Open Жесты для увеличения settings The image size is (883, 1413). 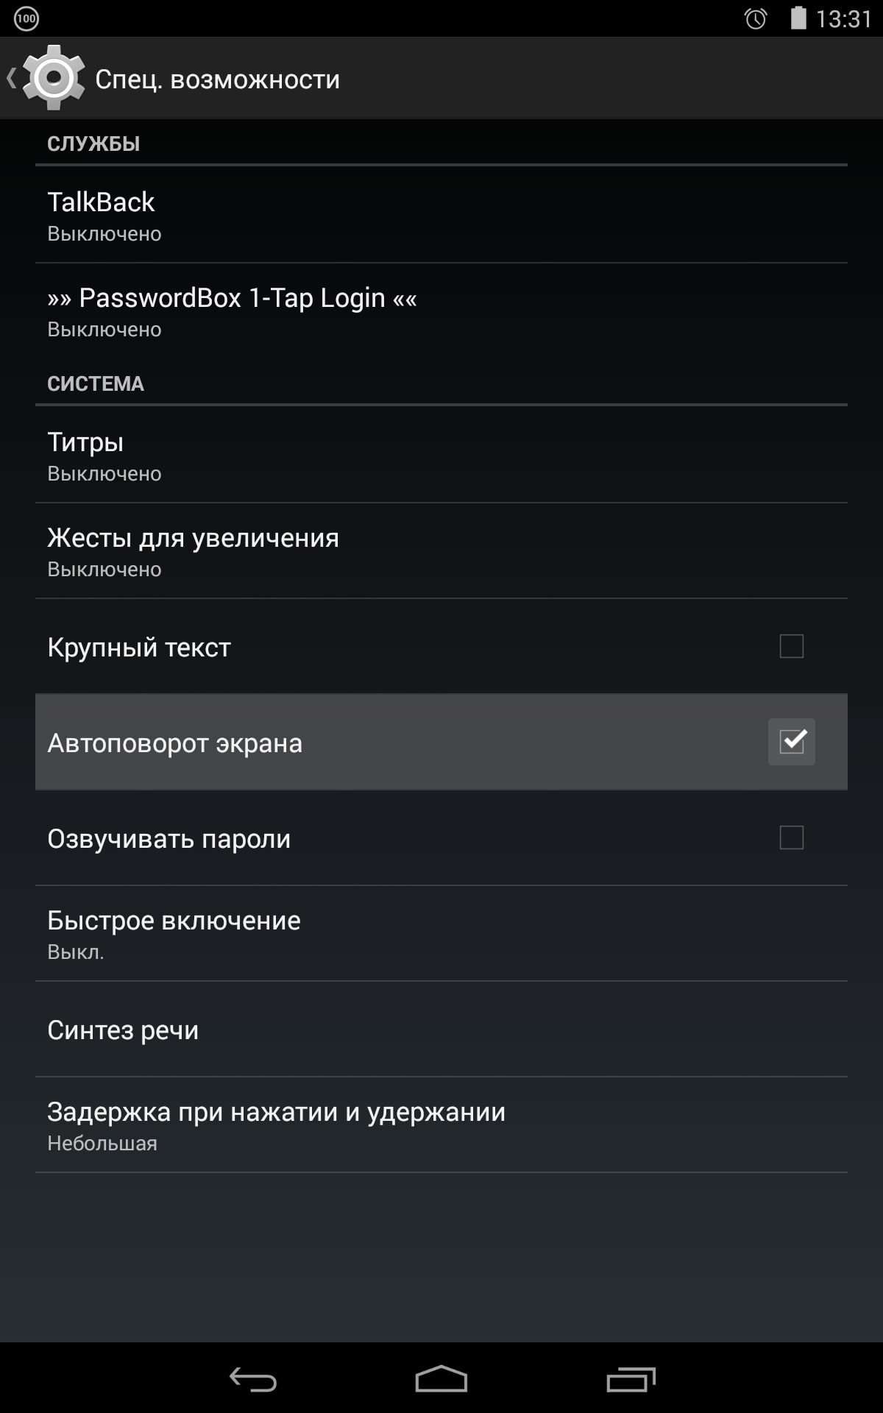pos(441,550)
